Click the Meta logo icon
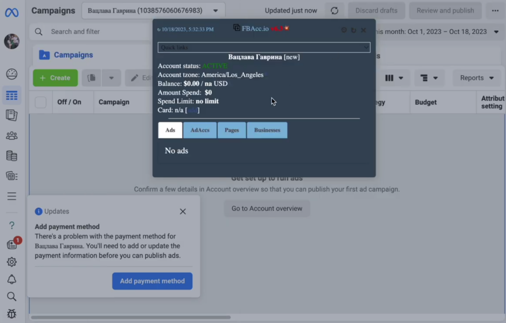 click(x=12, y=12)
